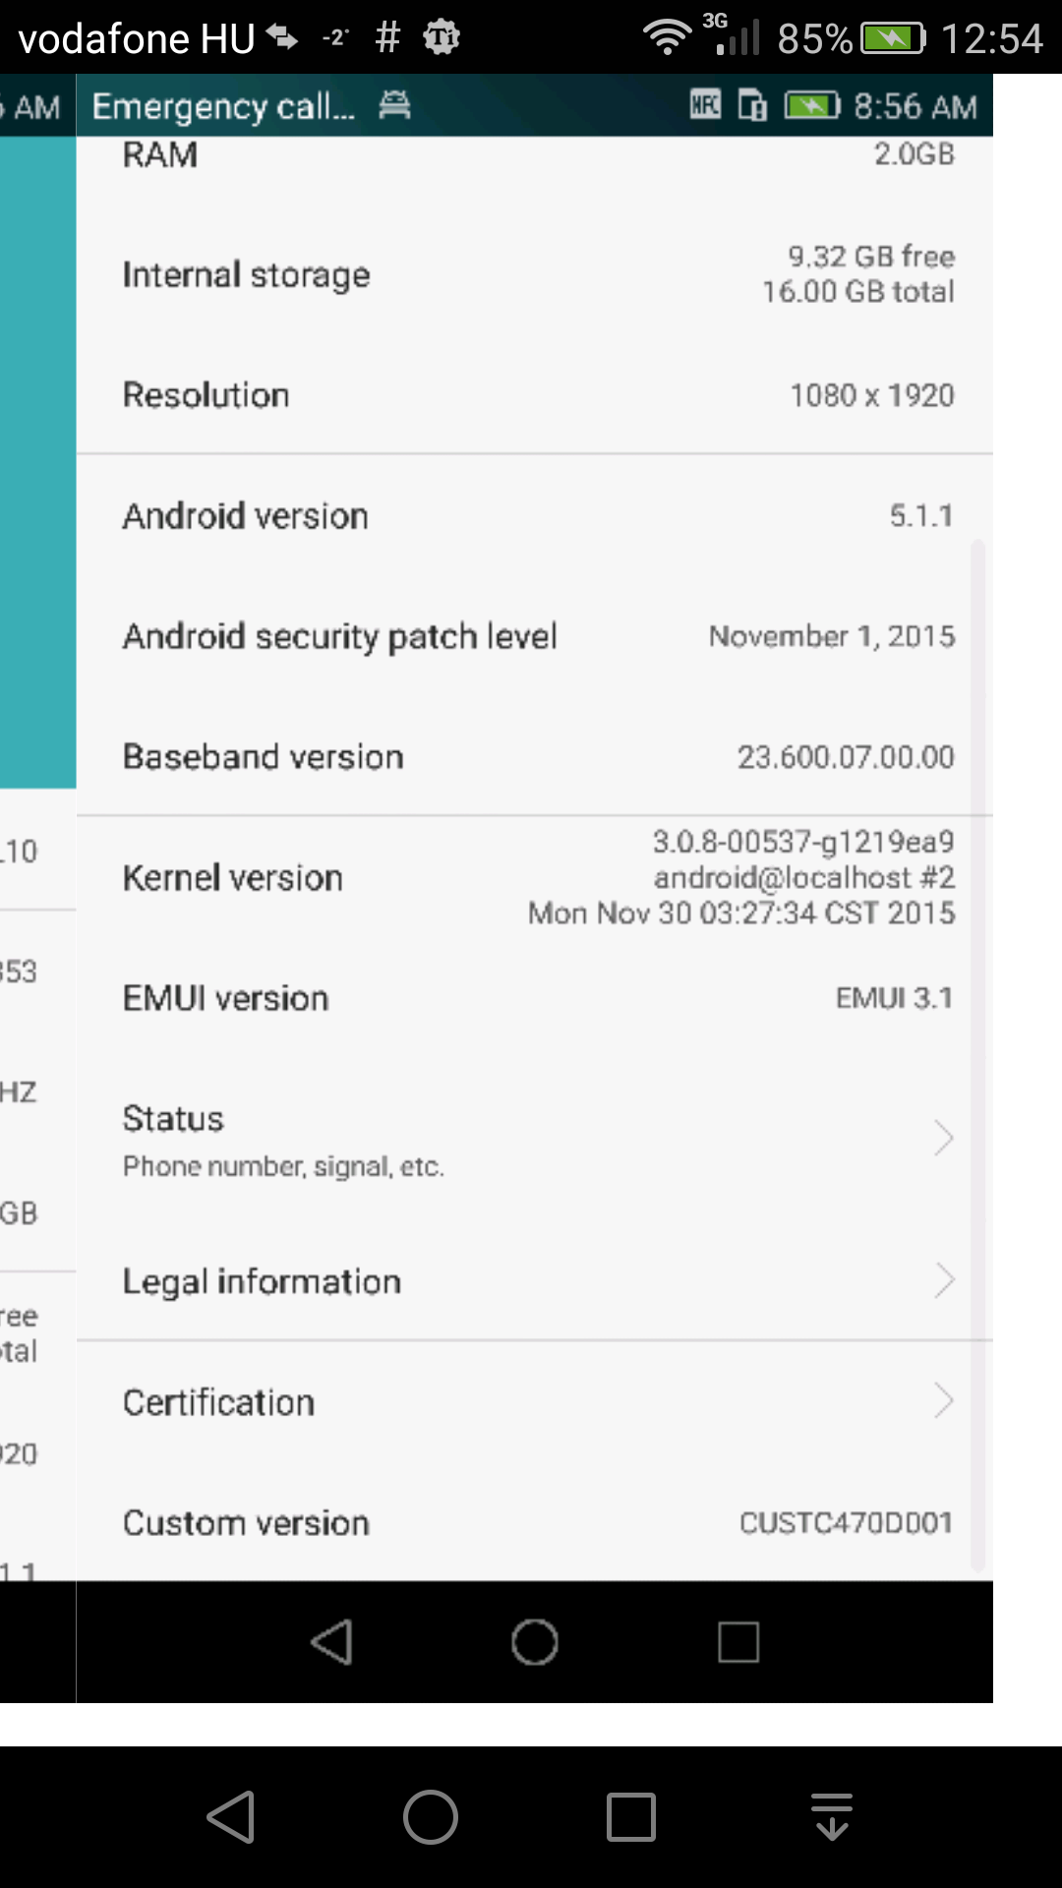Open Status phone number, signal entry
1062x1888 pixels.
tap(535, 1140)
